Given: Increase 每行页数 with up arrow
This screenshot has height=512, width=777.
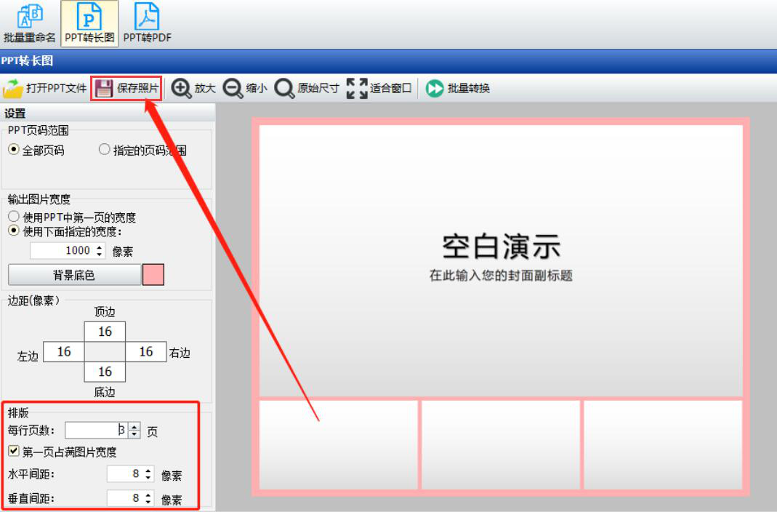Looking at the screenshot, I should 134,426.
